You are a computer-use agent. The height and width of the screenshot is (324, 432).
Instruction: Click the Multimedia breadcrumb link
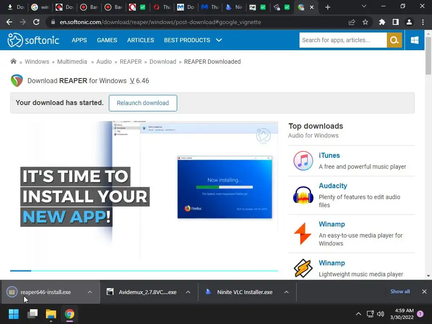point(72,62)
